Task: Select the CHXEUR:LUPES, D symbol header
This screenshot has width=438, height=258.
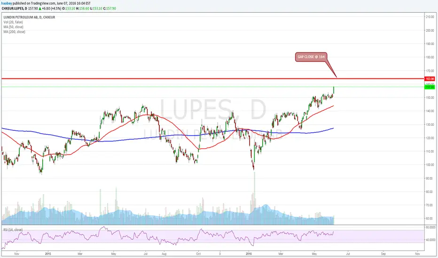Action: coord(14,8)
